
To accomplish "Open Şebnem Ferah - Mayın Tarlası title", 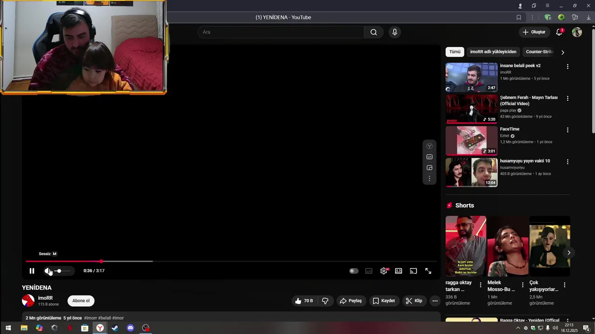I will pyautogui.click(x=529, y=101).
